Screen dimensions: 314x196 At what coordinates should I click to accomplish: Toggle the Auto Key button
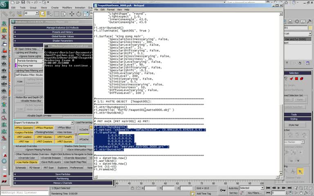click(233, 188)
